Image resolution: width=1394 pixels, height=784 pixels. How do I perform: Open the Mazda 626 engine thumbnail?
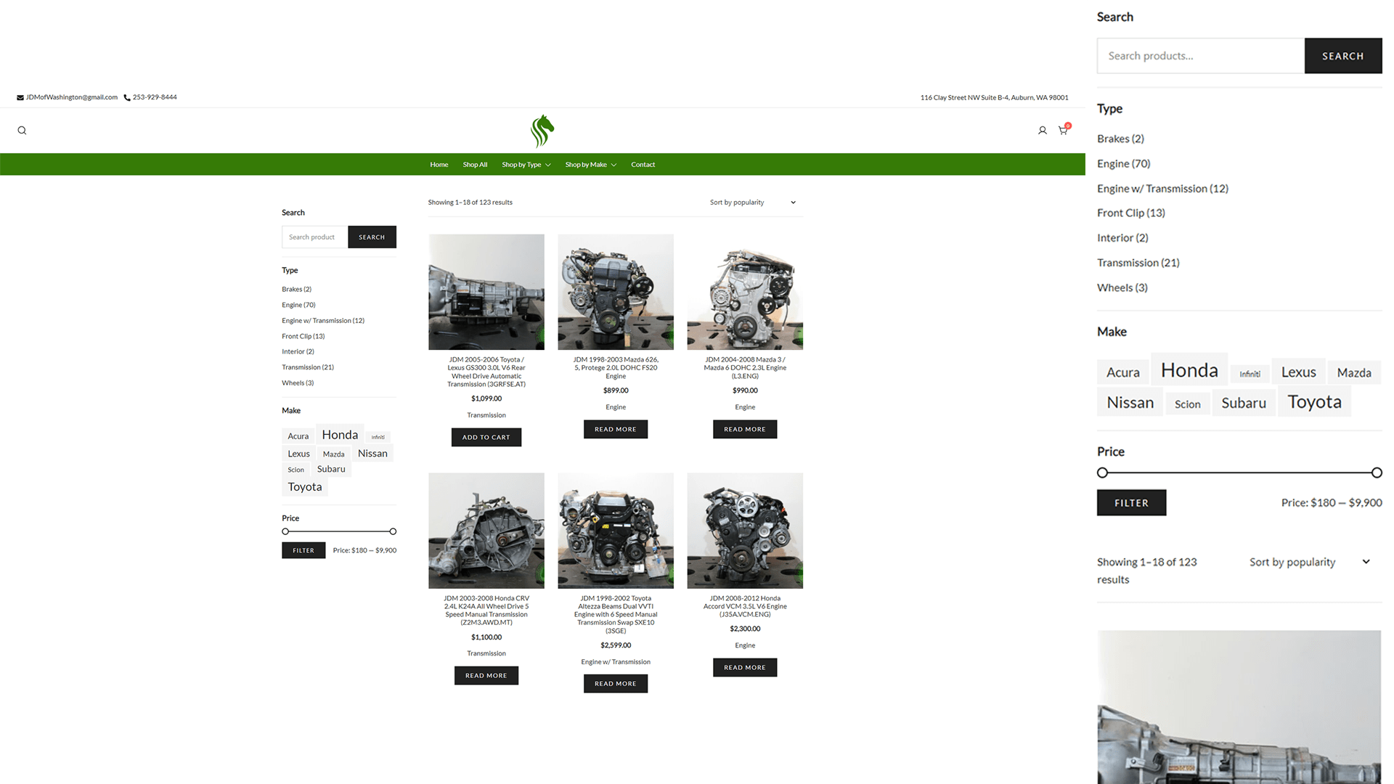click(615, 292)
